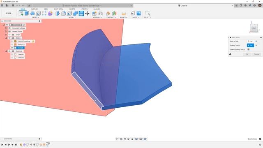This screenshot has height=148, width=263.
Task: Select the Hole tool icon
Action: pyautogui.click(x=38, y=13)
